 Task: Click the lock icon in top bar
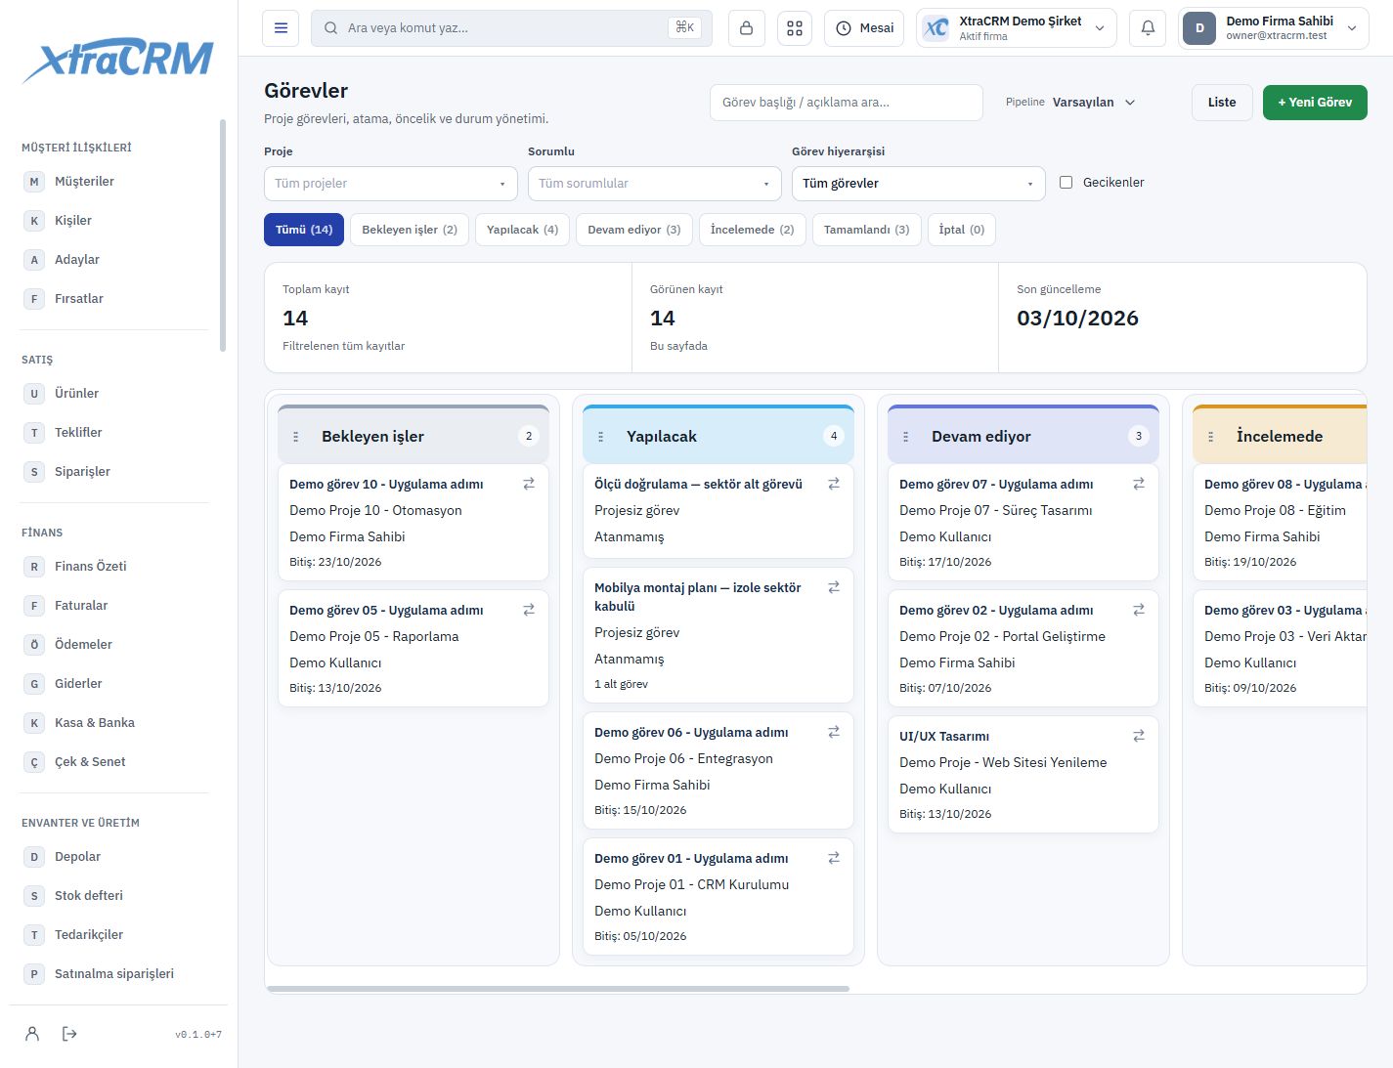[x=746, y=28]
